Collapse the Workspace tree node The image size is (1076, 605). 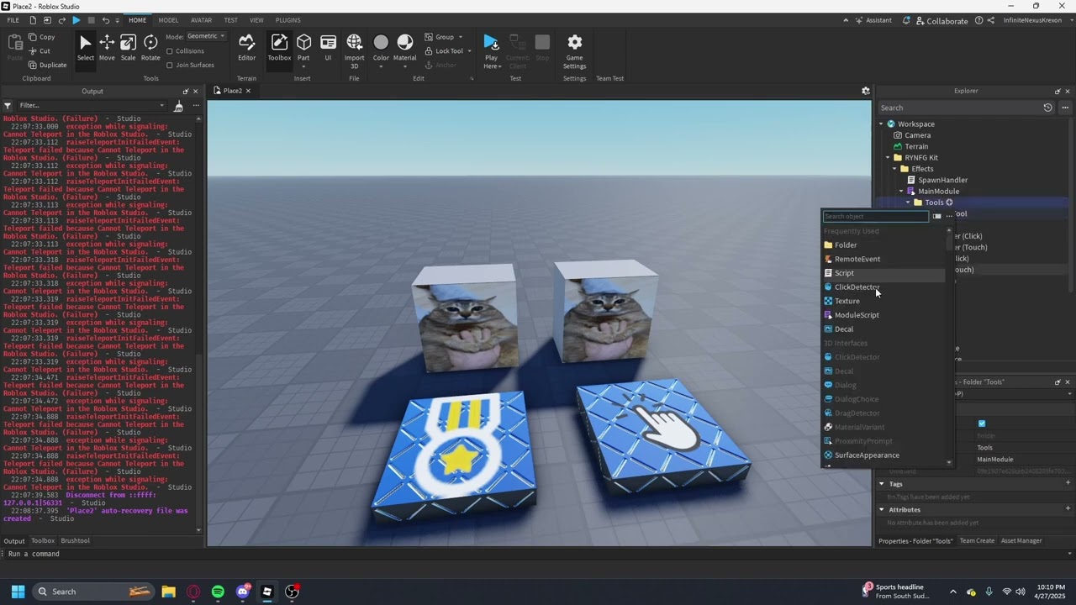pos(881,124)
